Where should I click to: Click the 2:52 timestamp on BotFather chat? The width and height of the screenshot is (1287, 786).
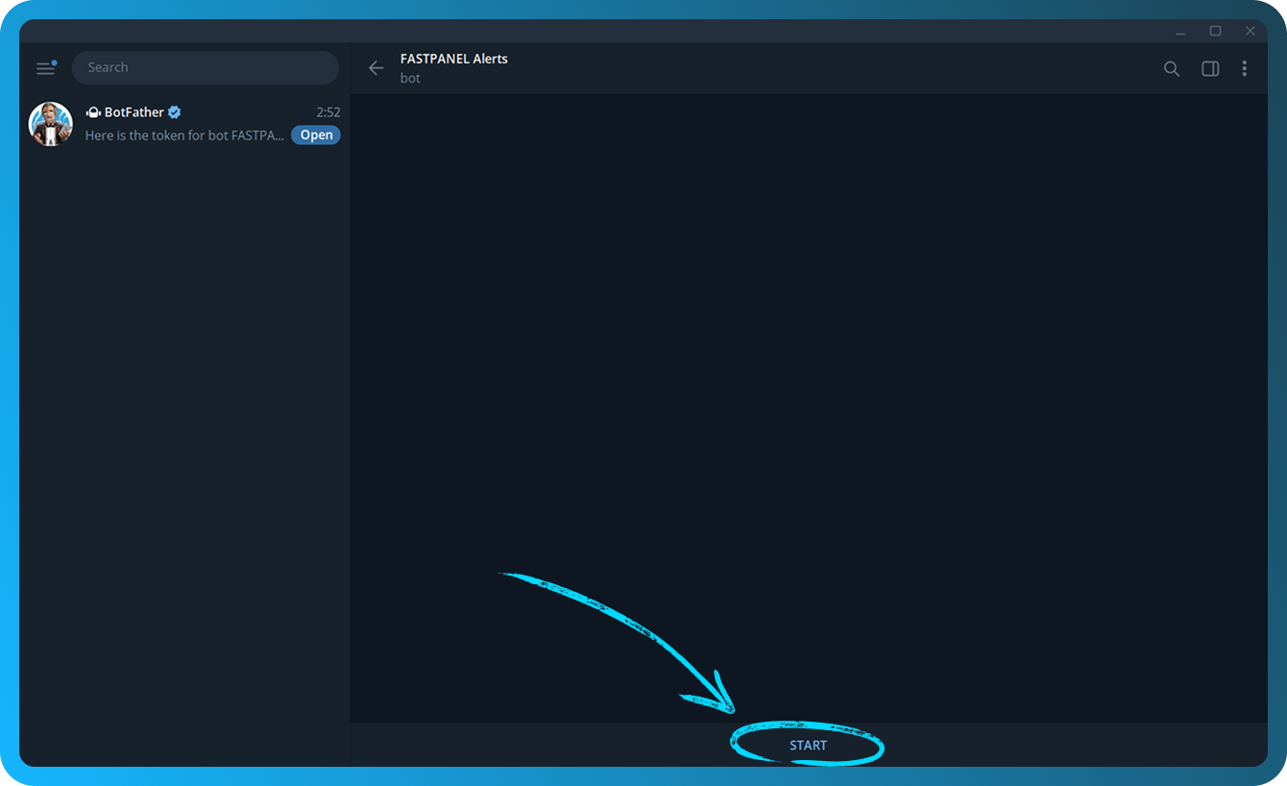pyautogui.click(x=328, y=112)
